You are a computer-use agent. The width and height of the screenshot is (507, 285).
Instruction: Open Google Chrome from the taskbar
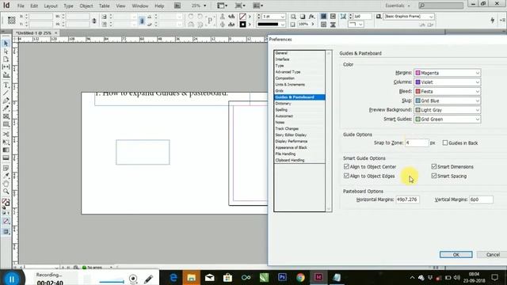click(x=300, y=277)
